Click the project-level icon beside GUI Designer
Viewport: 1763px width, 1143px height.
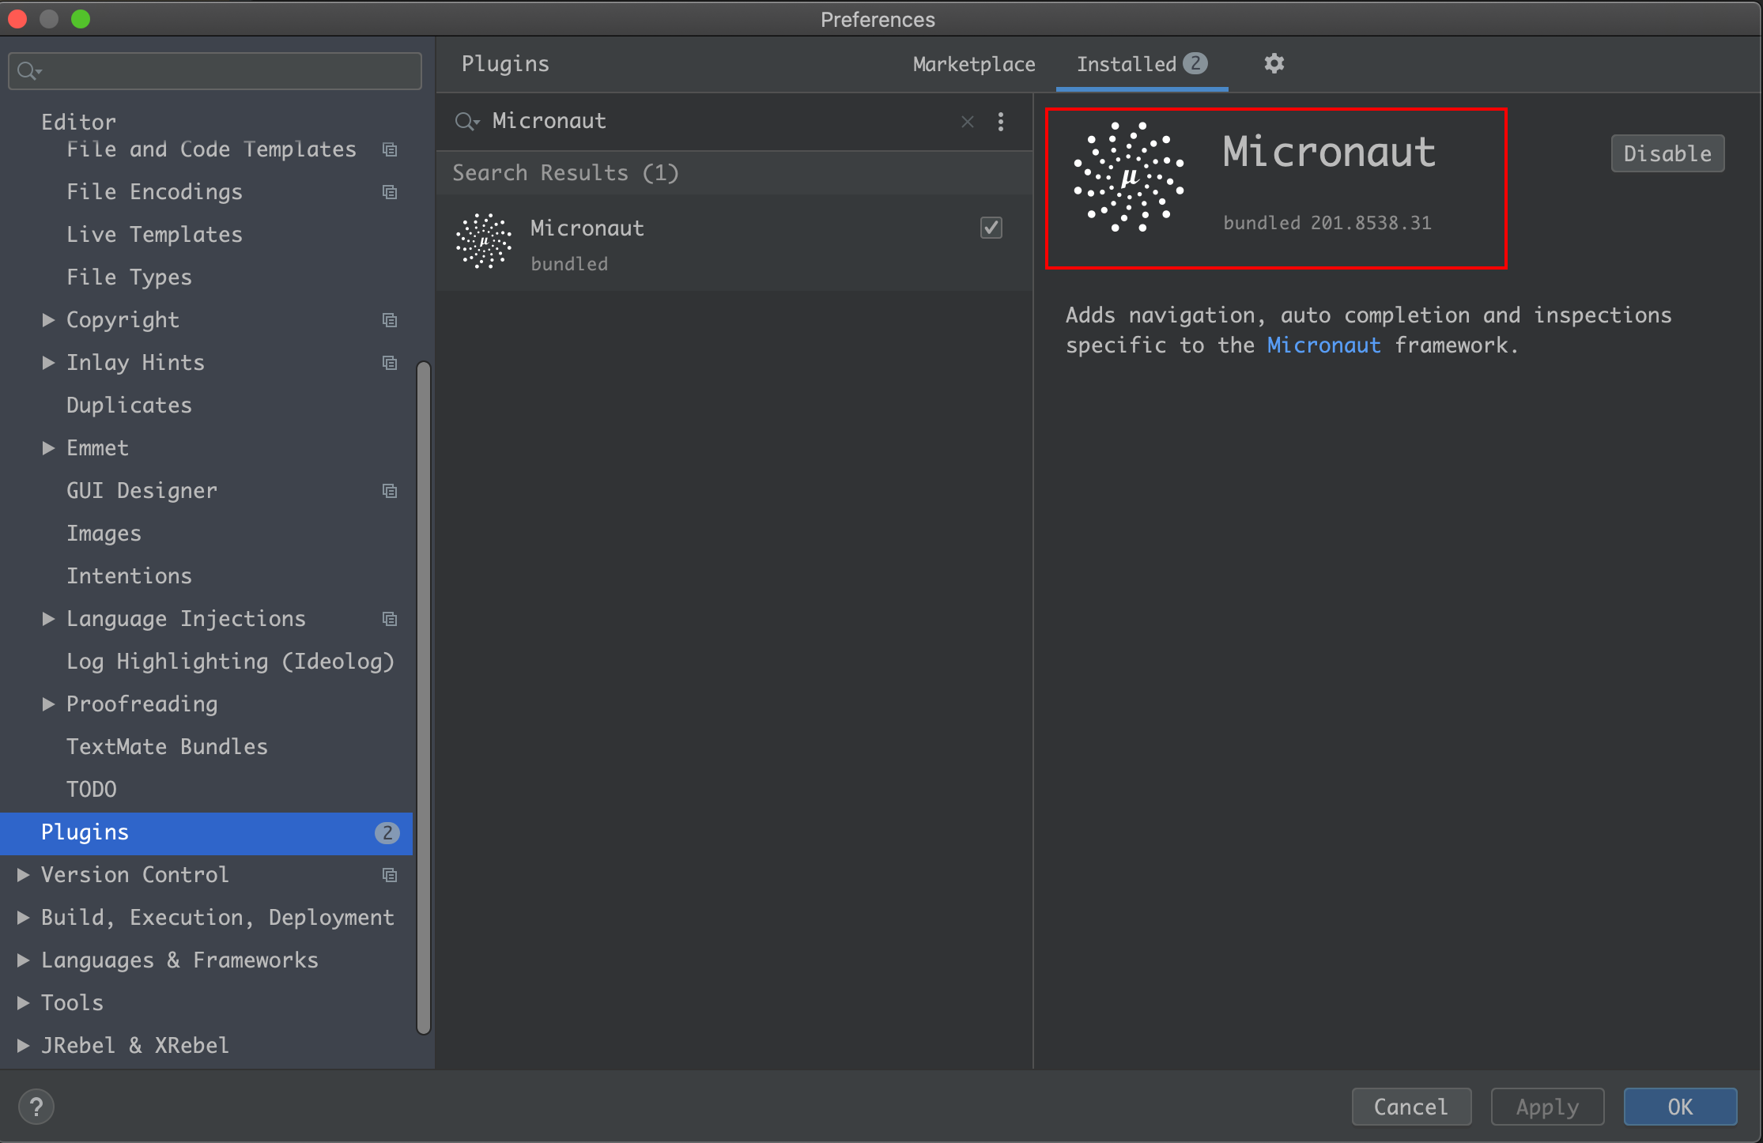pyautogui.click(x=390, y=491)
